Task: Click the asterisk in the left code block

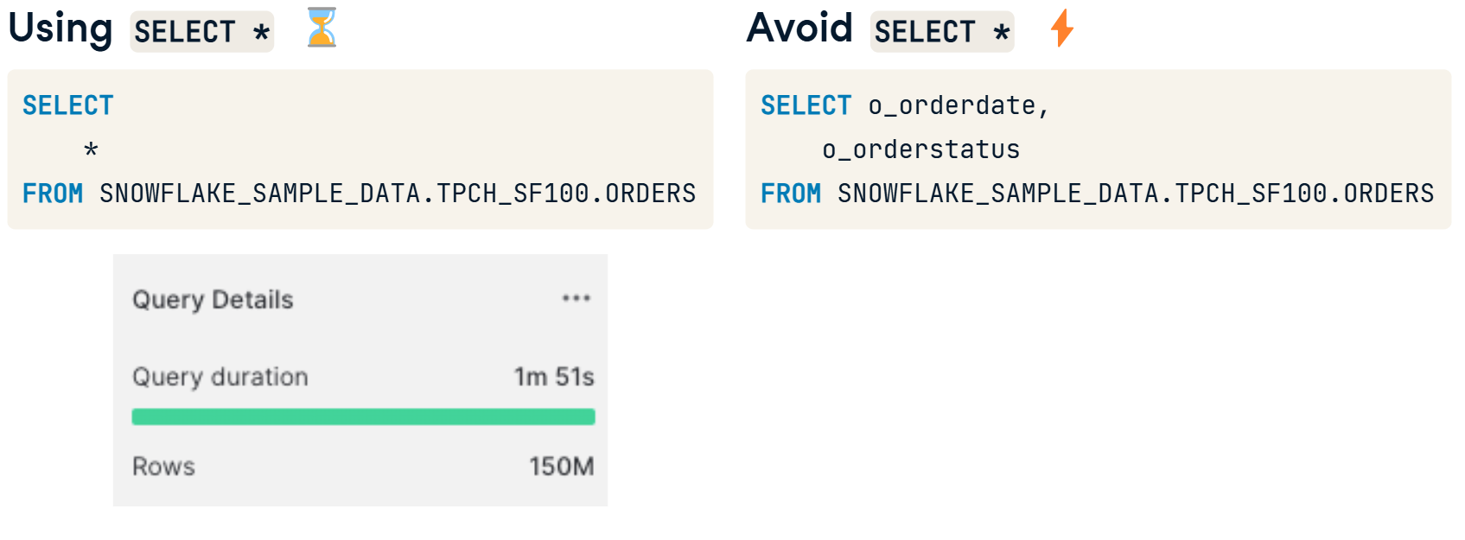Action: 91,149
